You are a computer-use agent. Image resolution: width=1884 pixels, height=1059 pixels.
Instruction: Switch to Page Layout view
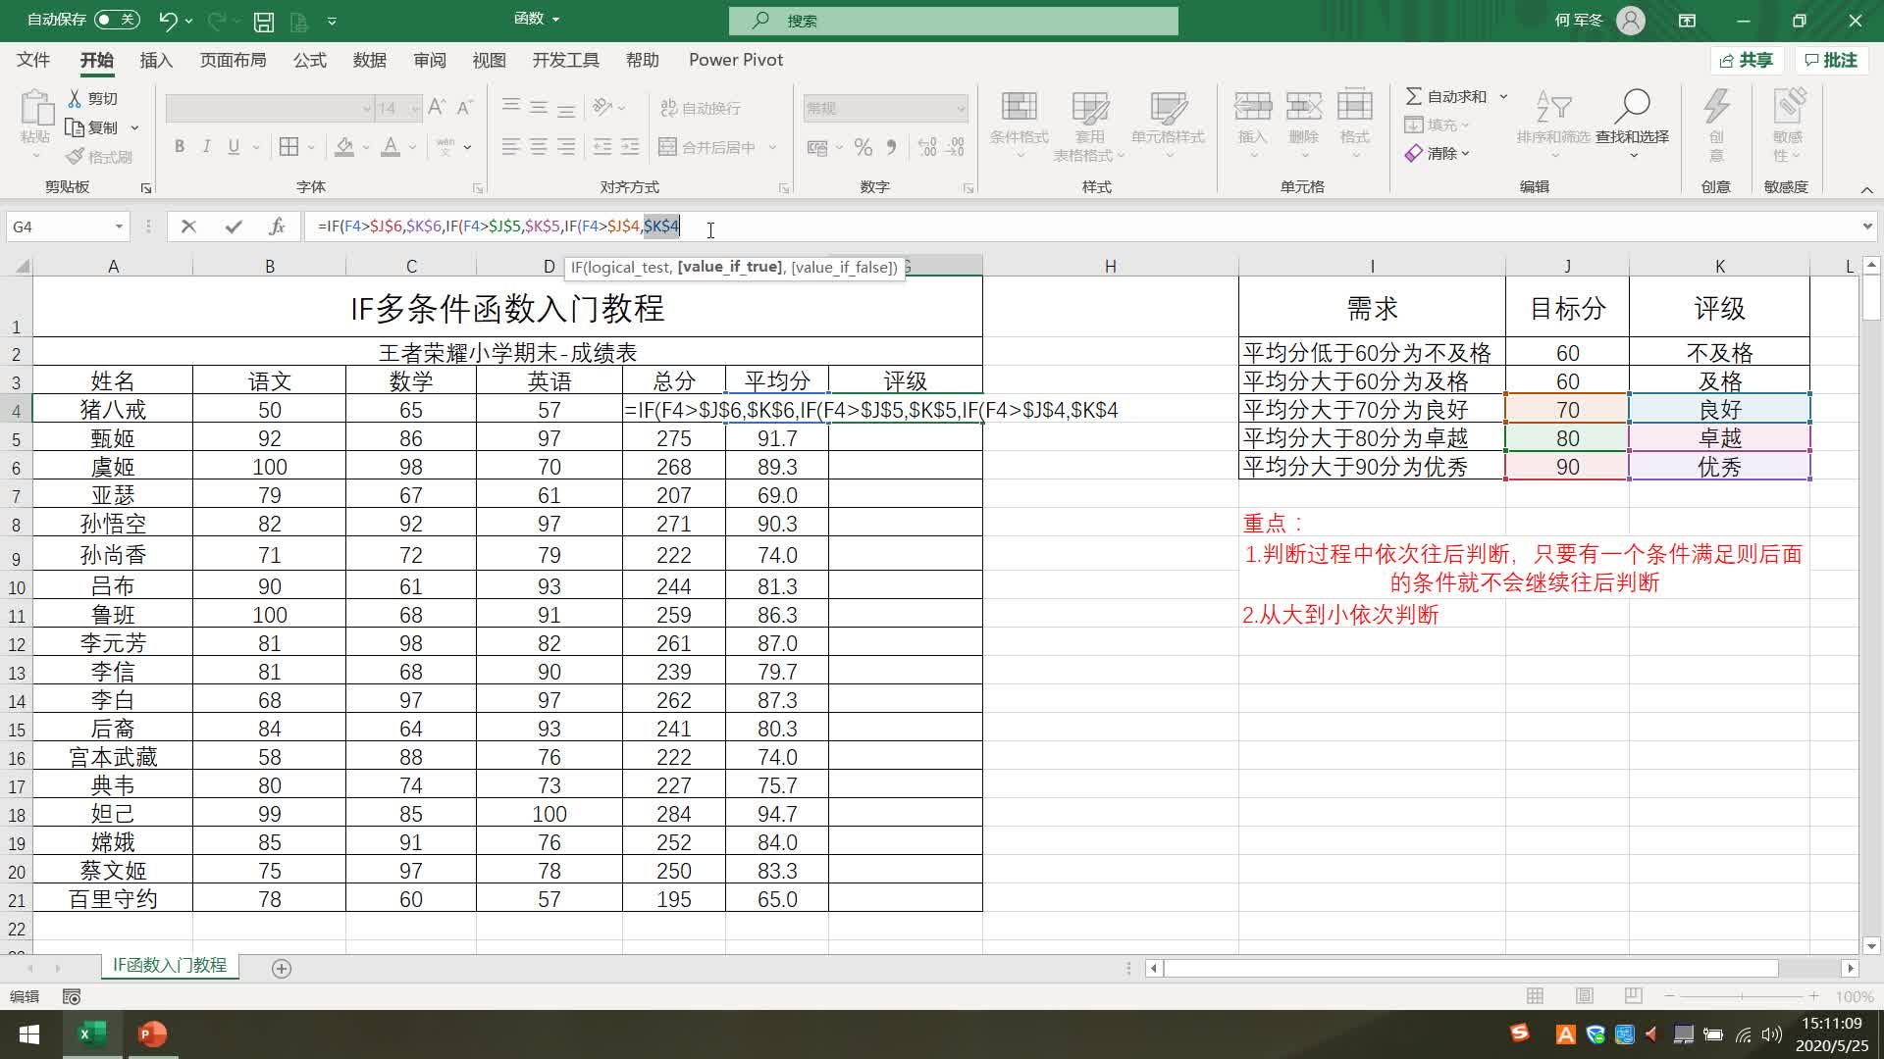point(1584,996)
